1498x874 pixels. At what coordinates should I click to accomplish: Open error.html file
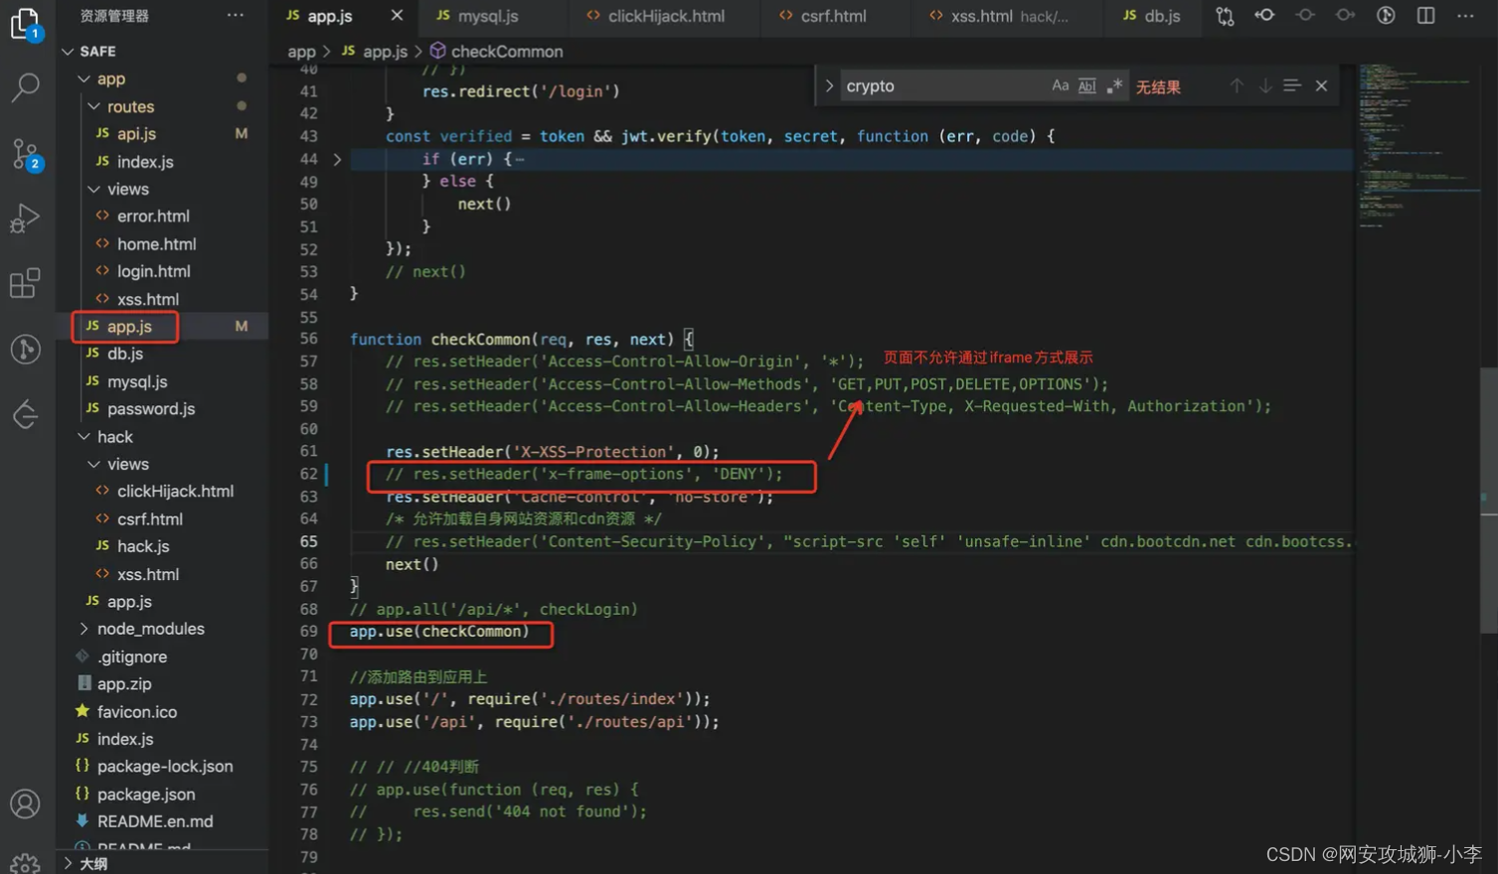[153, 216]
